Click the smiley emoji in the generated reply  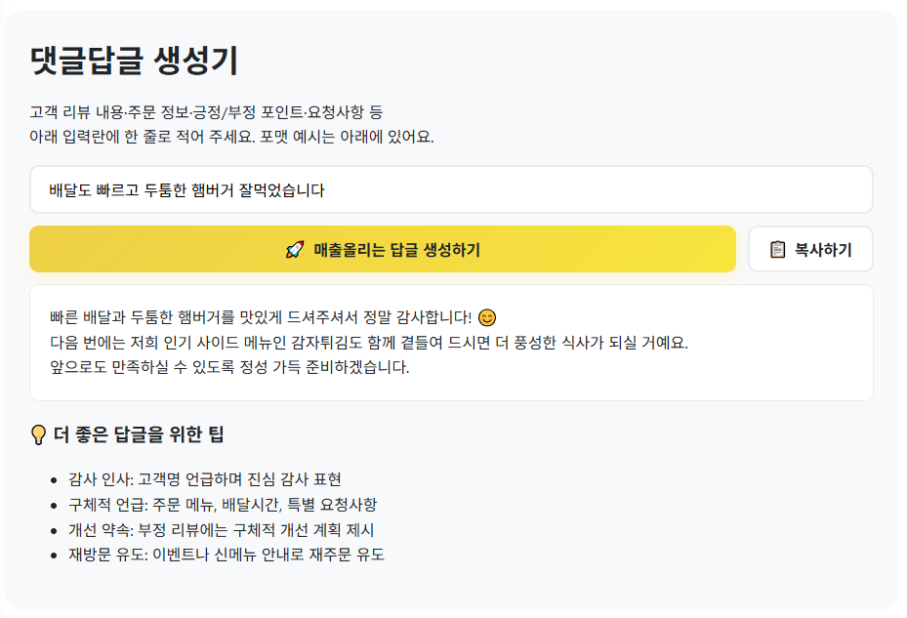pyautogui.click(x=488, y=318)
